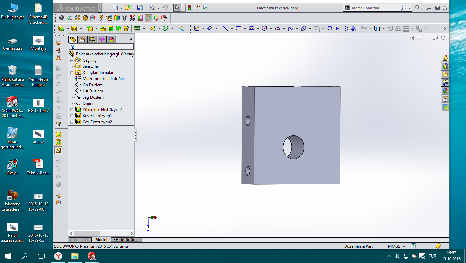
Task: Select Kes-Ekstrüzyon2 in feature tree
Action: tap(97, 122)
